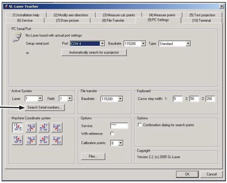This screenshot has height=183, width=227.
Task: Focus the Service password field
Action: pos(119,125)
